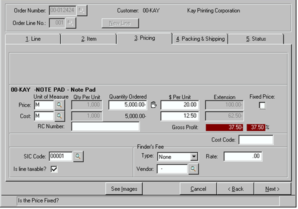This screenshot has width=298, height=209.
Task: Click the 00-KAY -NOTE PAD item heading
Action: click(x=53, y=90)
